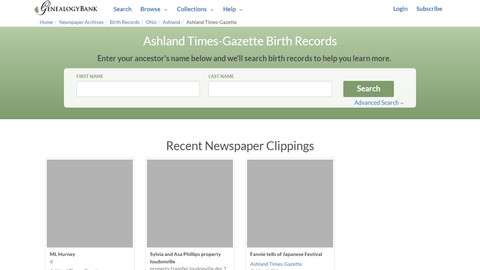Focus the First Name input field
Screen dimensions: 480x270
pyautogui.click(x=138, y=89)
